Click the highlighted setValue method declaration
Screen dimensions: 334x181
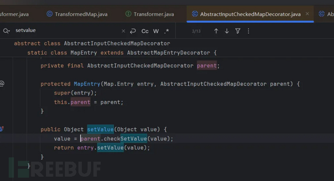click(x=100, y=129)
